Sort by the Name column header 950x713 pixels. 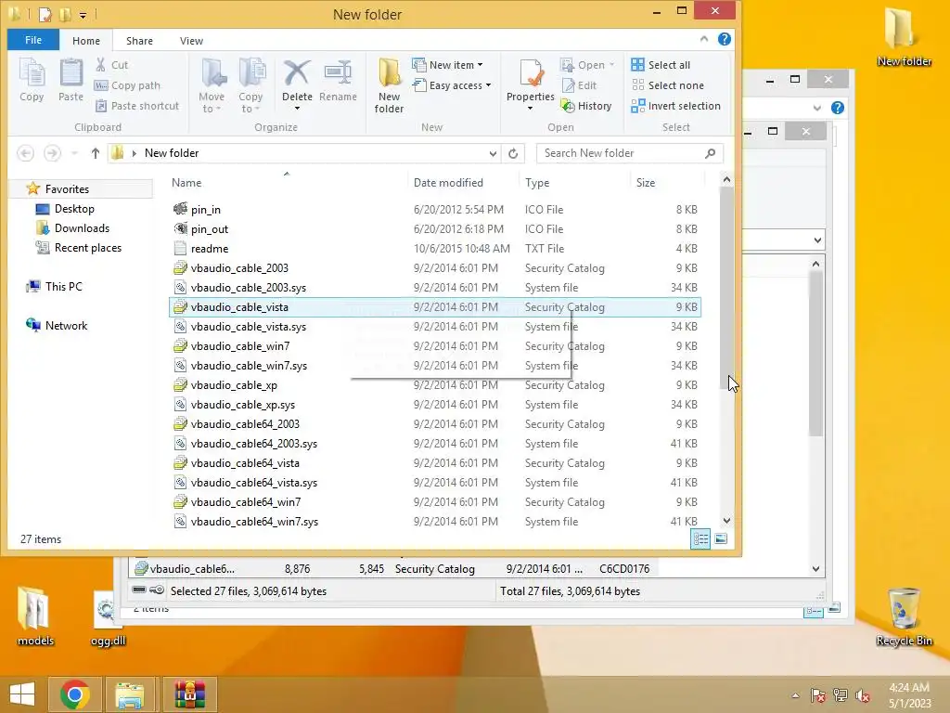186,183
